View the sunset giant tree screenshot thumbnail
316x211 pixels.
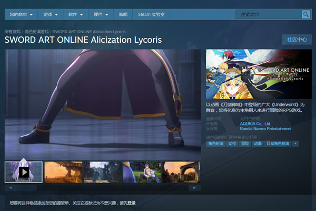(x=63, y=172)
